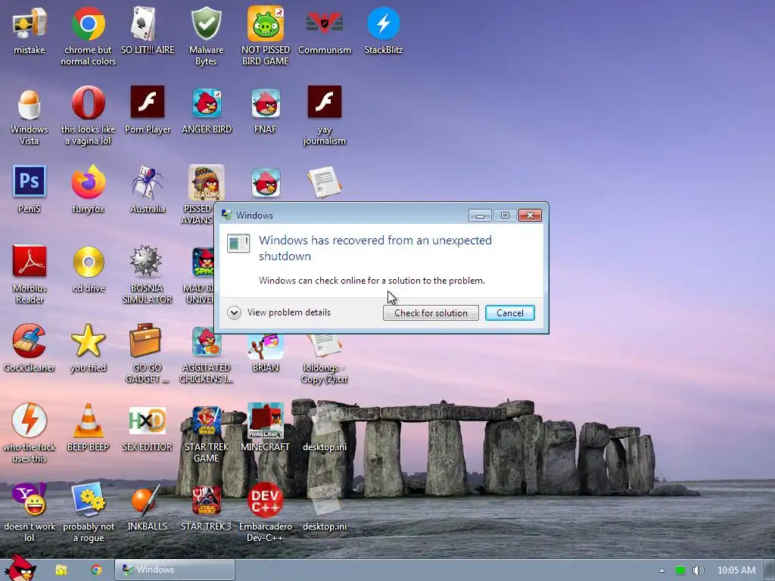Click the green tray status icon
Image resolution: width=775 pixels, height=581 pixels.
(680, 570)
